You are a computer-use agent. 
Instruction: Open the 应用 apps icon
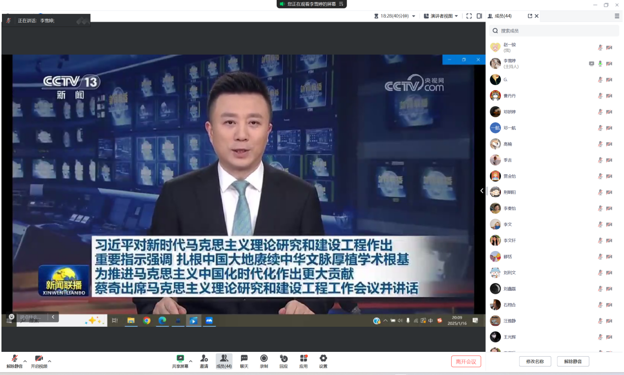click(x=303, y=359)
